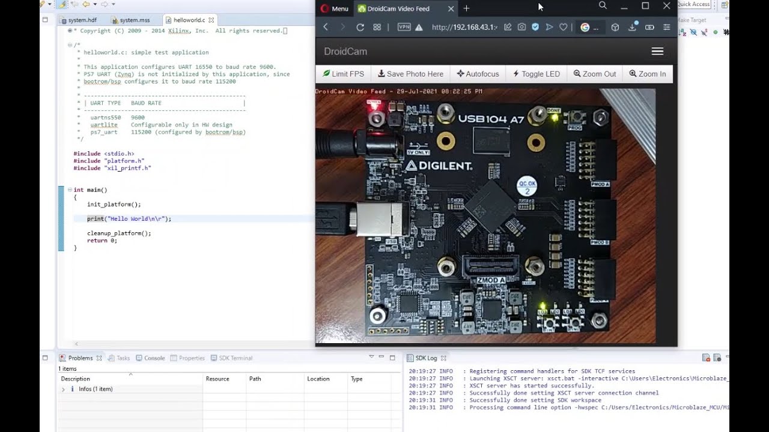
Task: Open Opera easy setup sliders icon
Action: point(666,27)
